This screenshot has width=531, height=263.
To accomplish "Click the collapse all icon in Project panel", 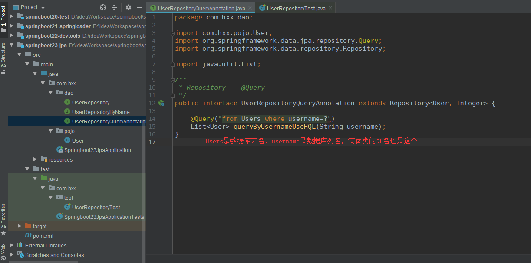I will point(114,7).
